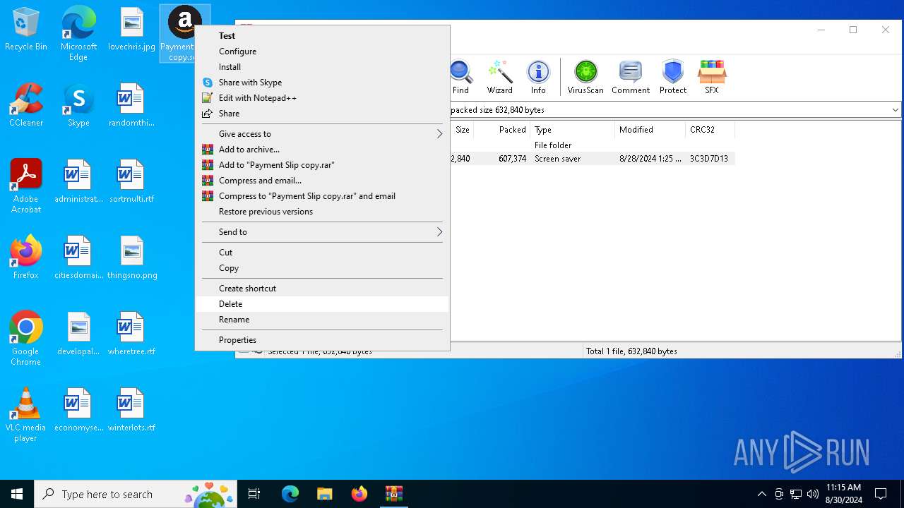The image size is (904, 508).
Task: Click the Info toolbar icon
Action: coord(538,77)
